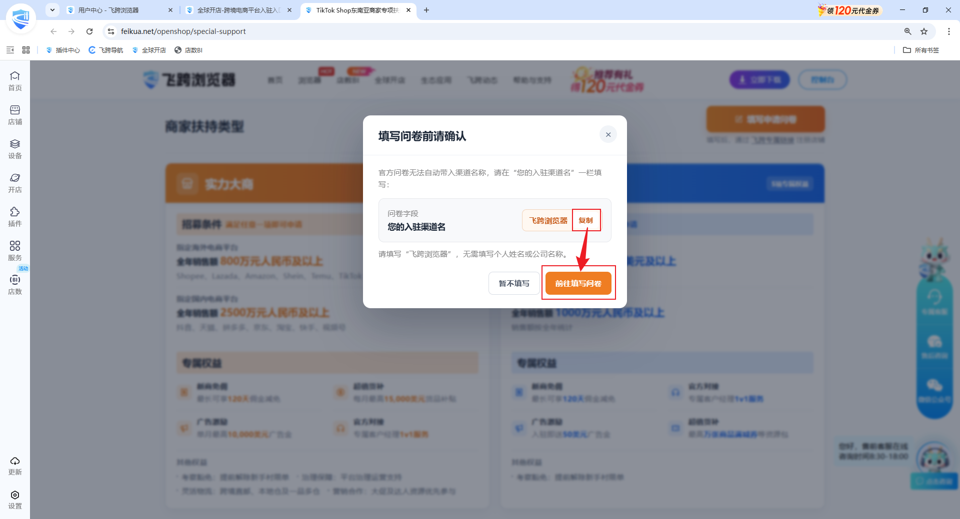This screenshot has width=960, height=519.
Task: Open 服务 in the left sidebar
Action: click(x=15, y=251)
